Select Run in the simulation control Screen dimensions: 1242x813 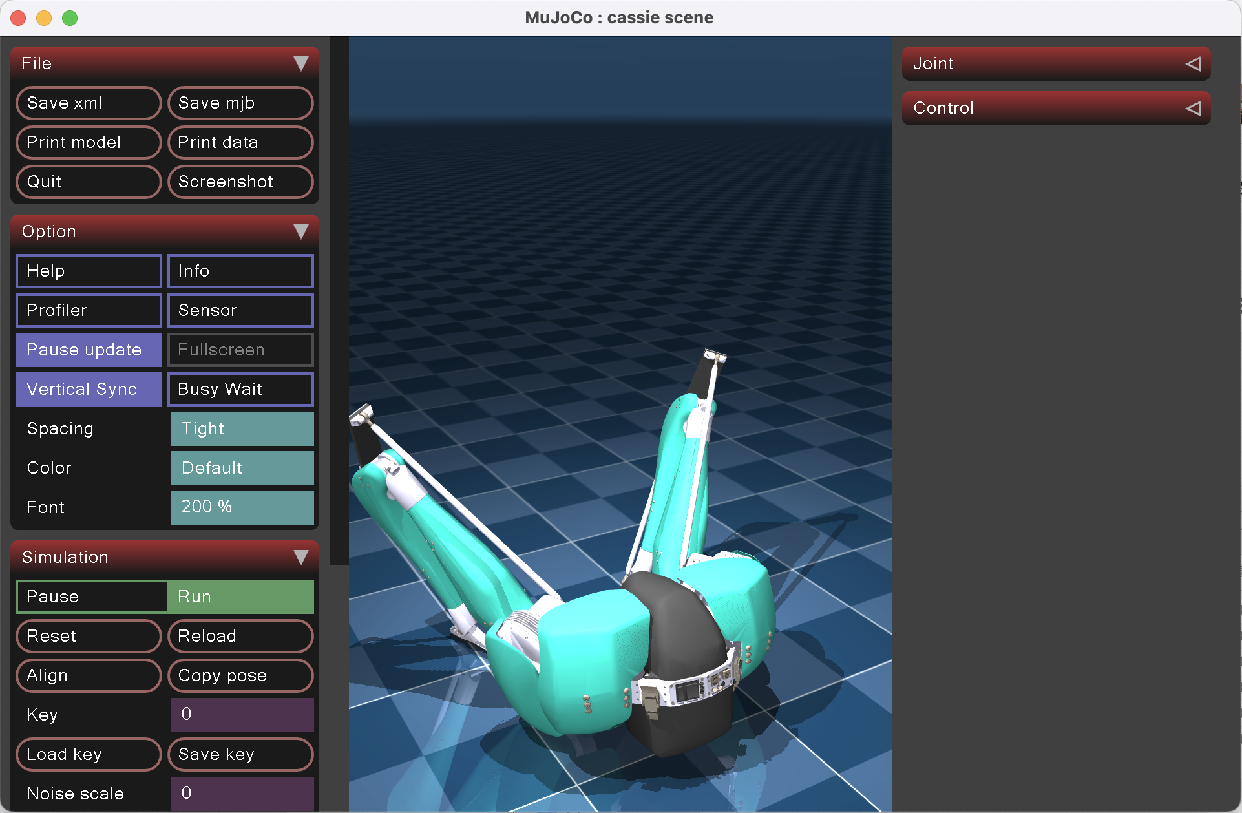point(240,597)
